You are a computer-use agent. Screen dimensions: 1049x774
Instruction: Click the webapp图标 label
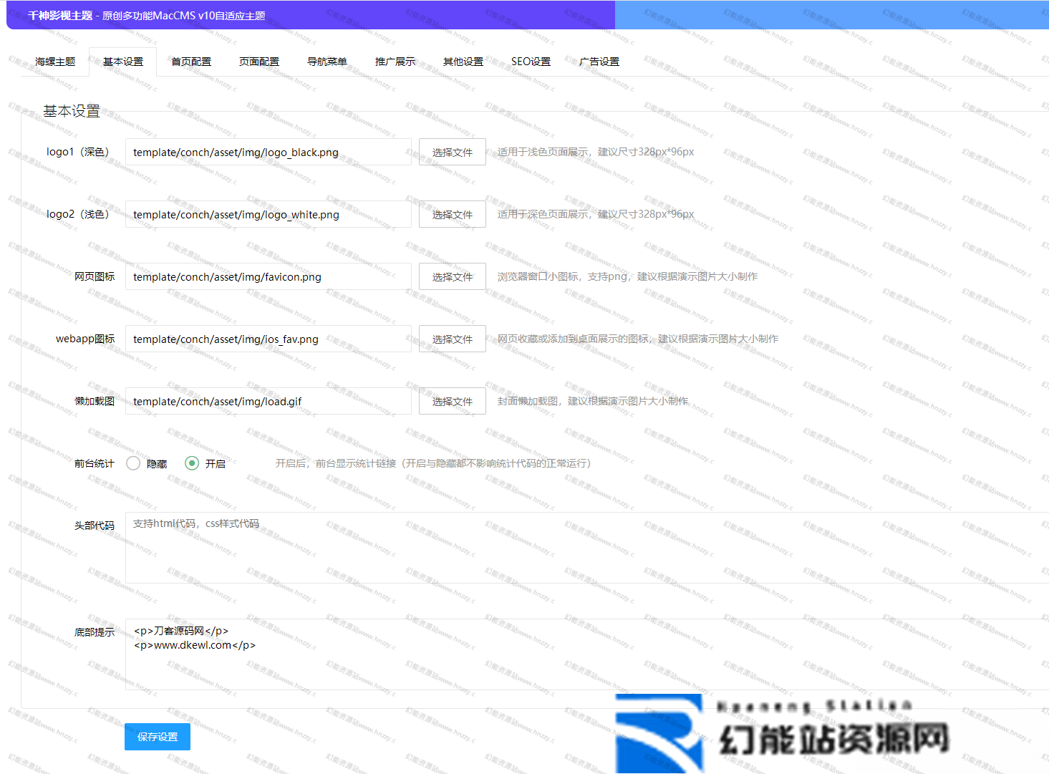coord(85,339)
